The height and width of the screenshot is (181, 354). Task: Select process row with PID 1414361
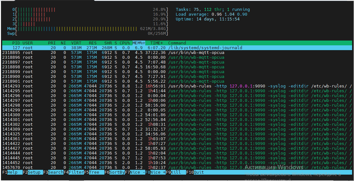177,139
